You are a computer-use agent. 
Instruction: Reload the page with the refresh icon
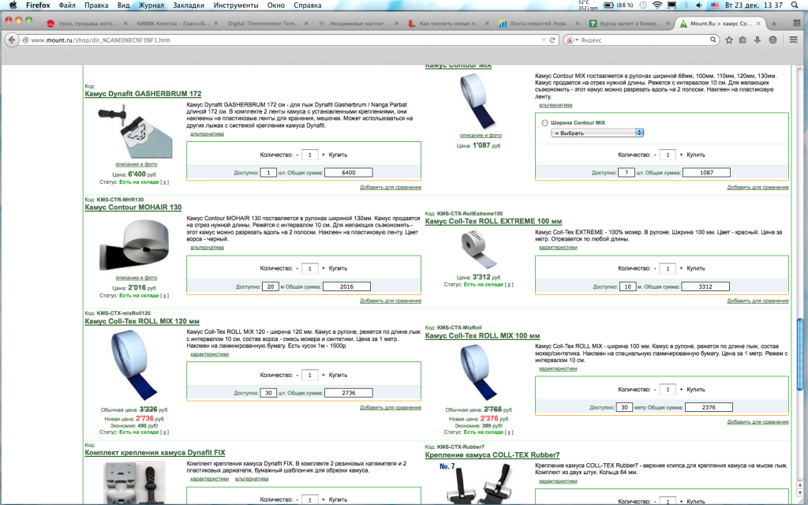point(553,39)
